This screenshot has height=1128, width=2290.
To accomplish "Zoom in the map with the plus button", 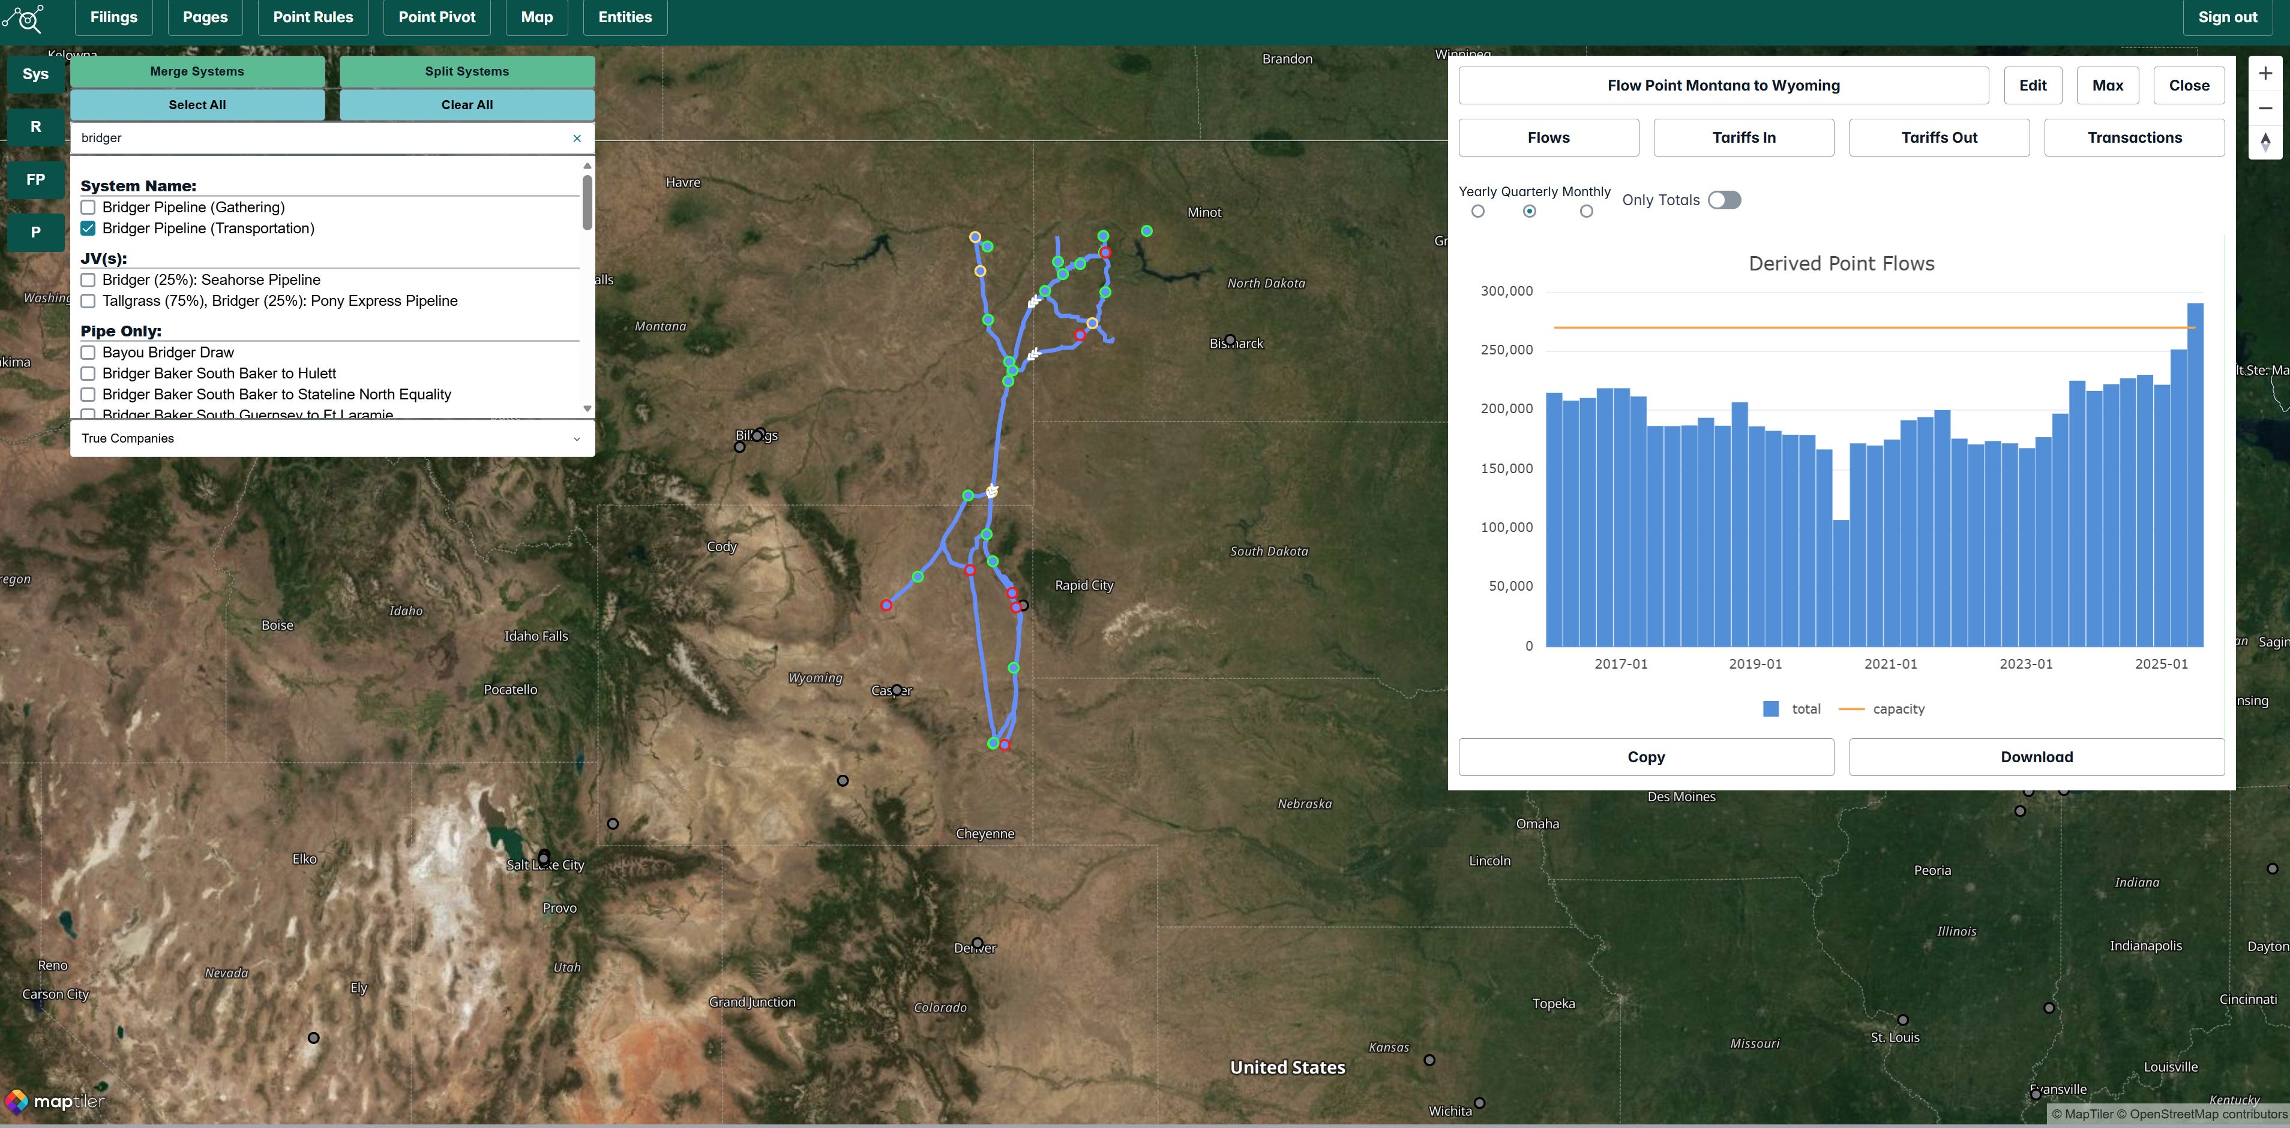I will pos(2265,74).
